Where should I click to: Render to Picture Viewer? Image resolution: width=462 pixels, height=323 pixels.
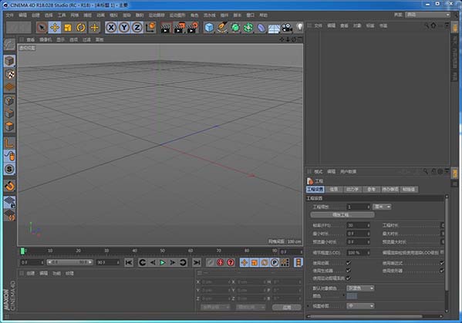click(179, 28)
